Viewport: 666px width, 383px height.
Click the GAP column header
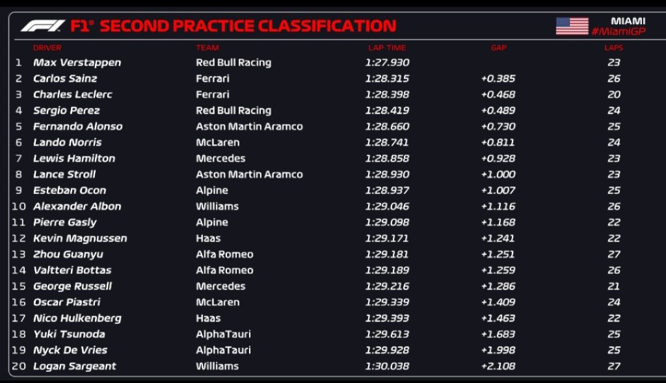point(498,47)
